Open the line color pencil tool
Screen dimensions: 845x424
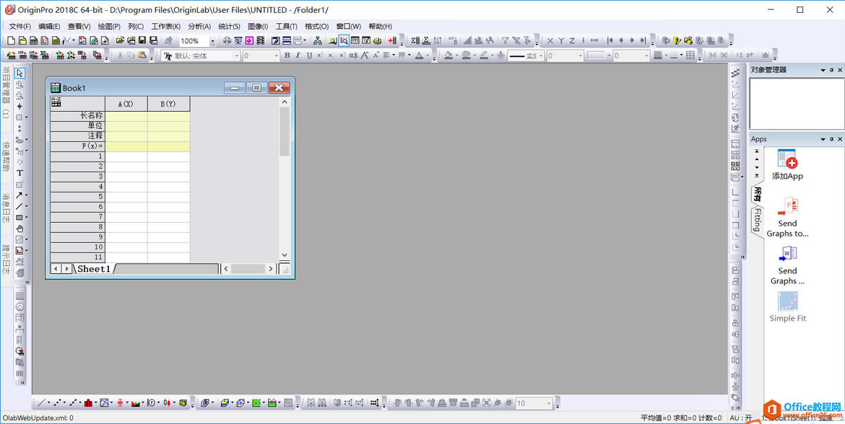(x=484, y=55)
